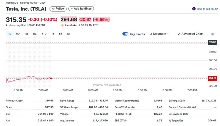Click 'At close: July 3' timestamp
This screenshot has width=220, height=126.
point(26,25)
